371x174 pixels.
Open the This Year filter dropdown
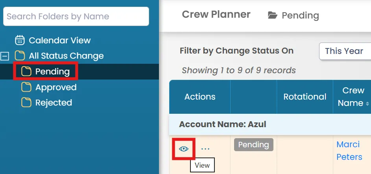345,51
